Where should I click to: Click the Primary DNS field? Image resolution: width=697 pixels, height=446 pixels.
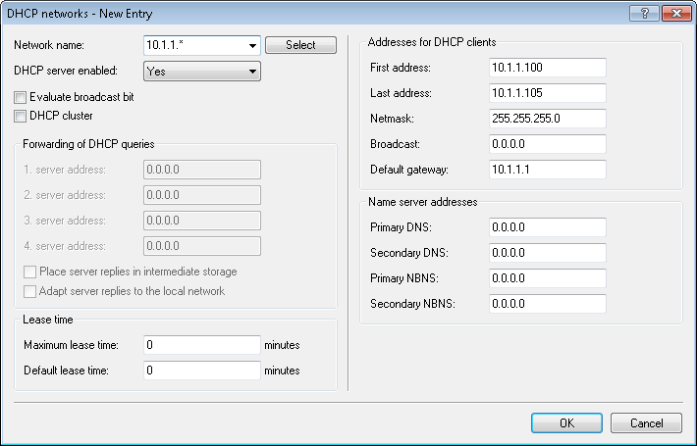click(547, 227)
